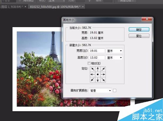Screen dimensions: 163x121
Task: Click the 宽度(W) input field
Action: pyautogui.click(x=97, y=51)
